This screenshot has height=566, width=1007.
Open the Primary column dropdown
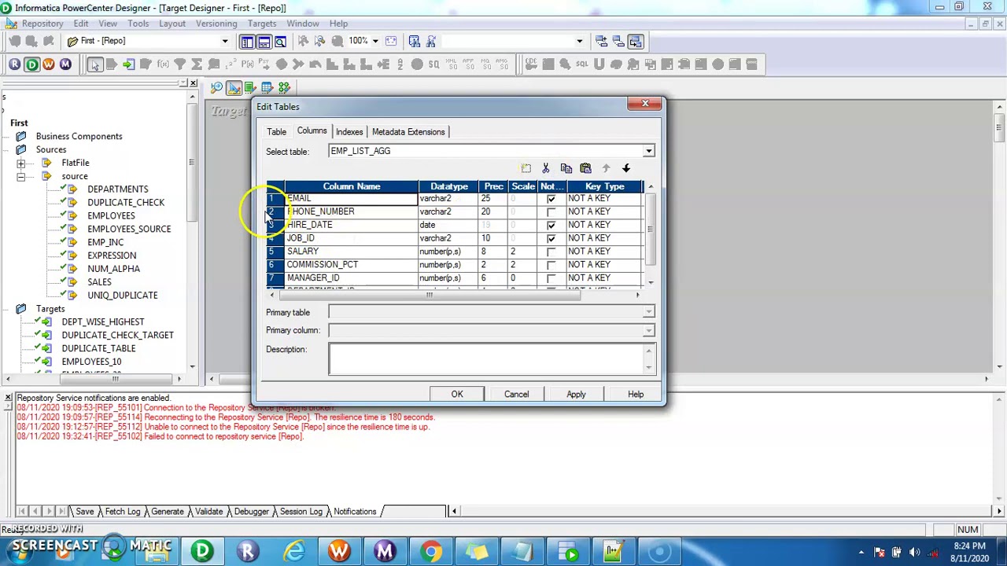tap(648, 331)
